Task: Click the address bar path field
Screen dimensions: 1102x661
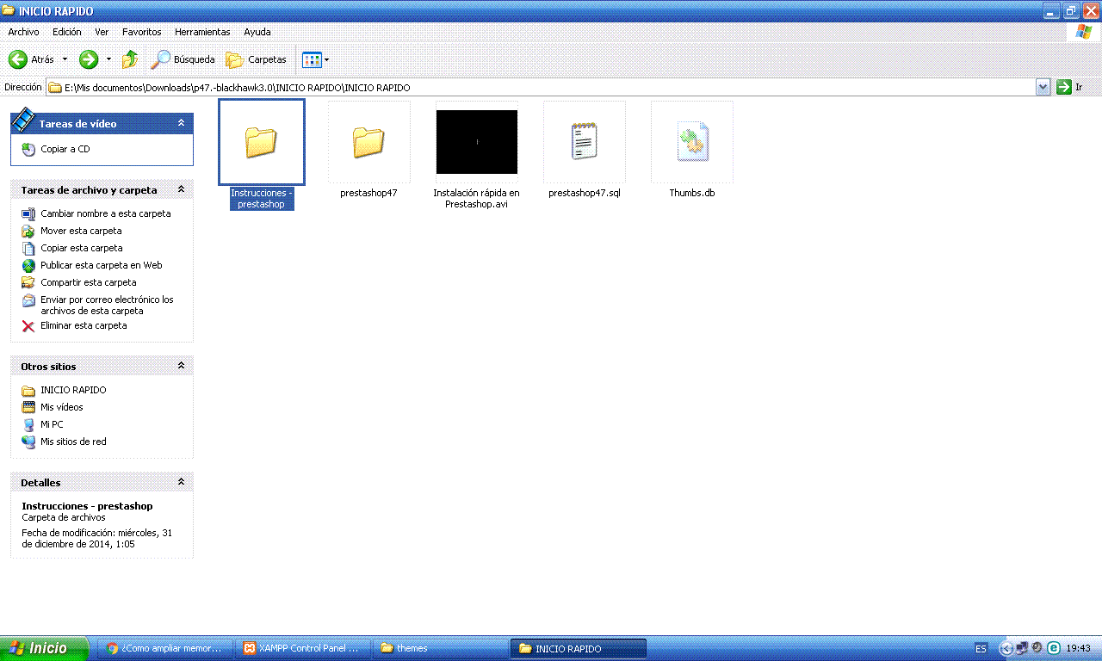Action: tap(542, 87)
